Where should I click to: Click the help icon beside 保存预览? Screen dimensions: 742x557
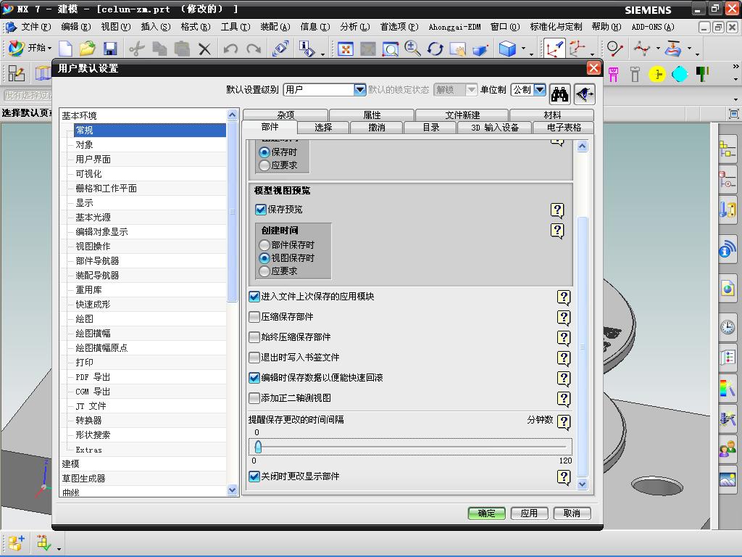[557, 210]
